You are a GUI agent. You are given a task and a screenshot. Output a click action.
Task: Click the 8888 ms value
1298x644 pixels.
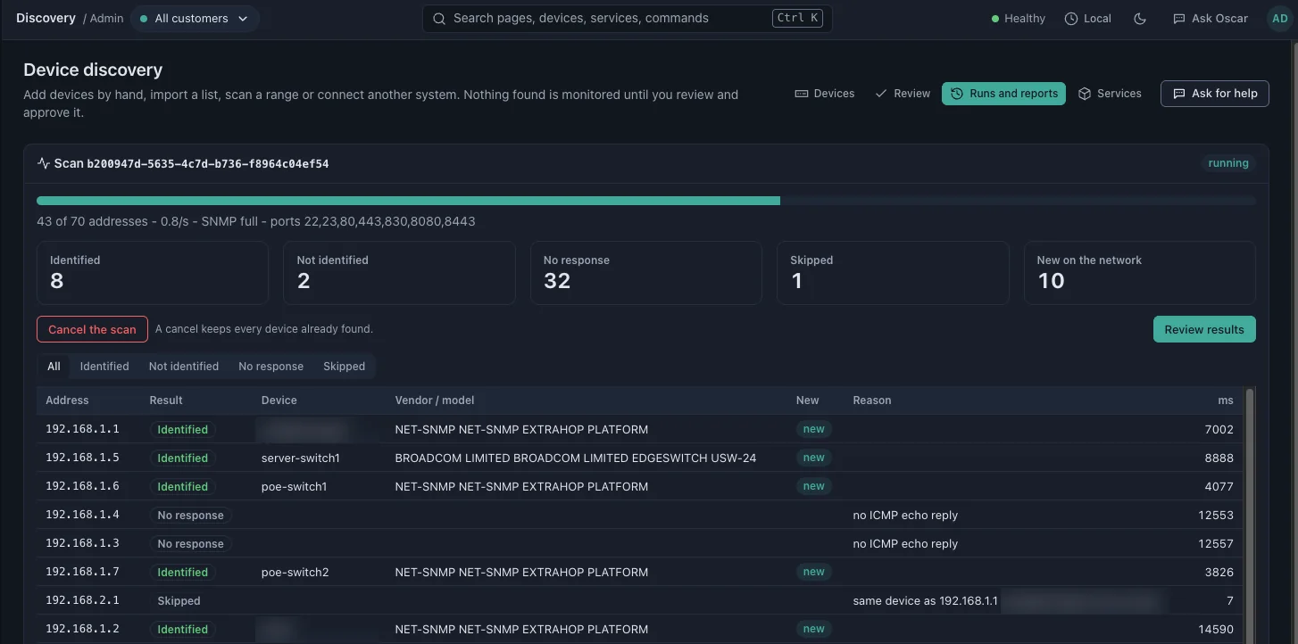click(1219, 458)
